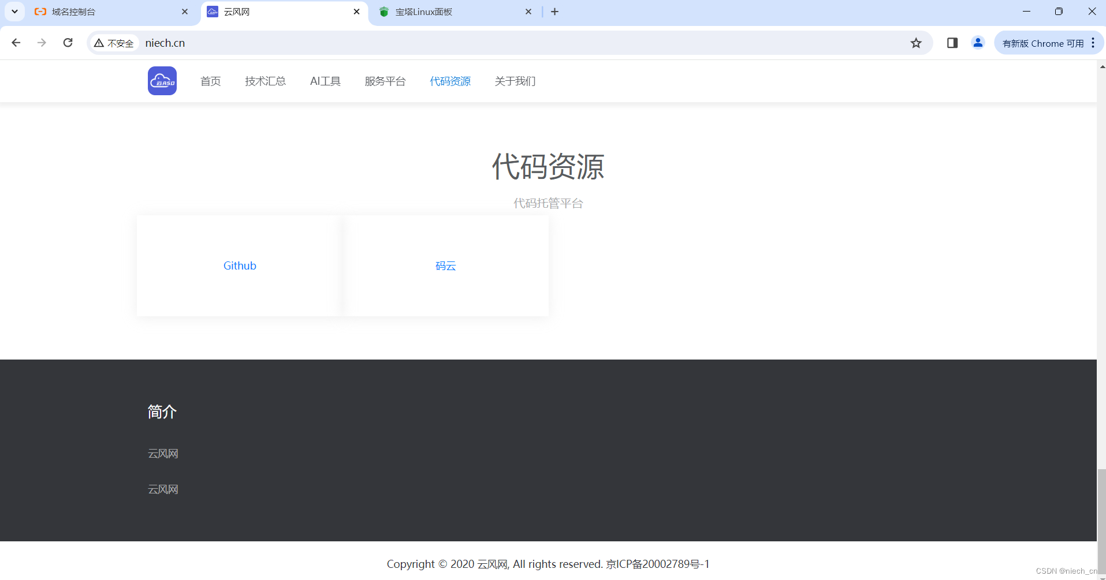Close the 云风网 tab
Viewport: 1106px width, 580px height.
click(356, 12)
